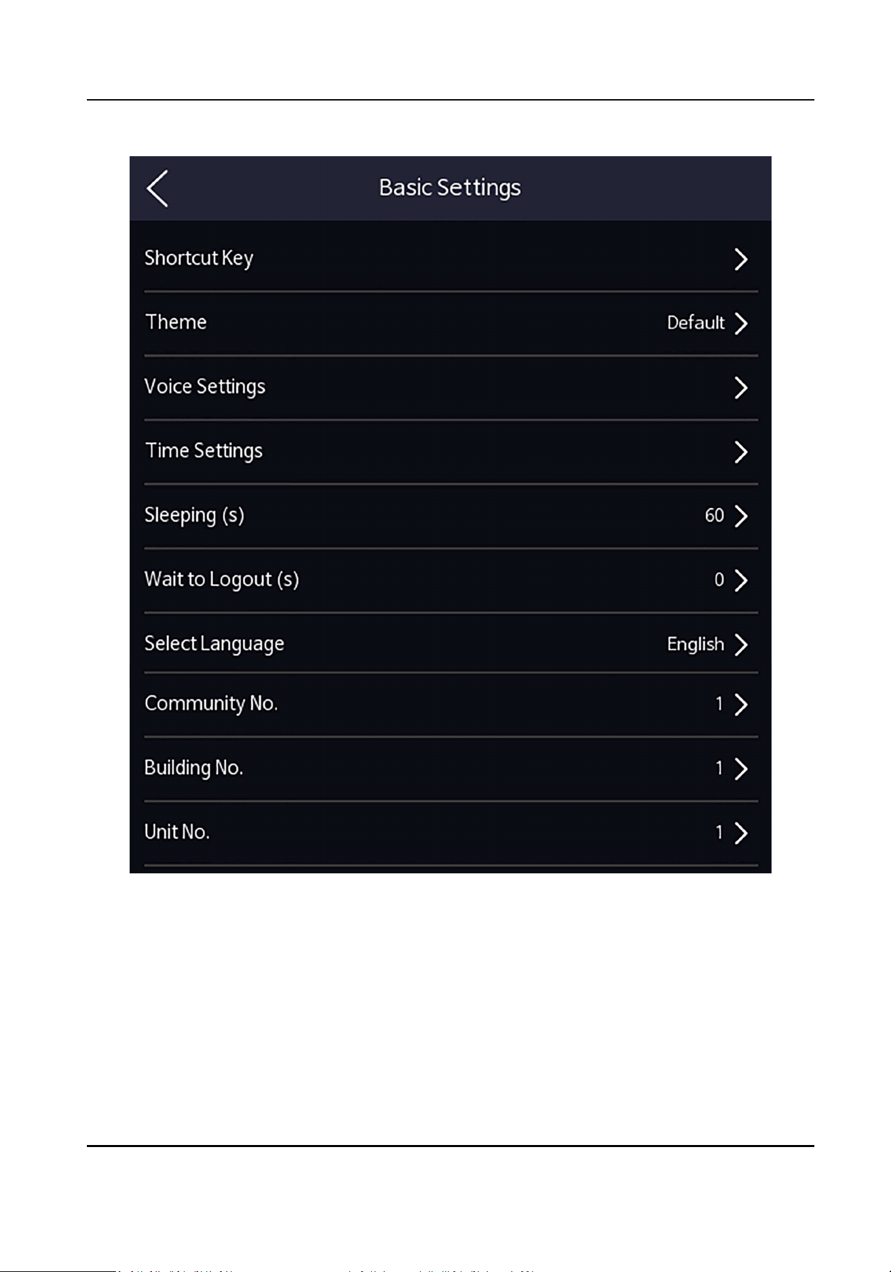
Task: Change the English language selection
Action: click(x=696, y=644)
